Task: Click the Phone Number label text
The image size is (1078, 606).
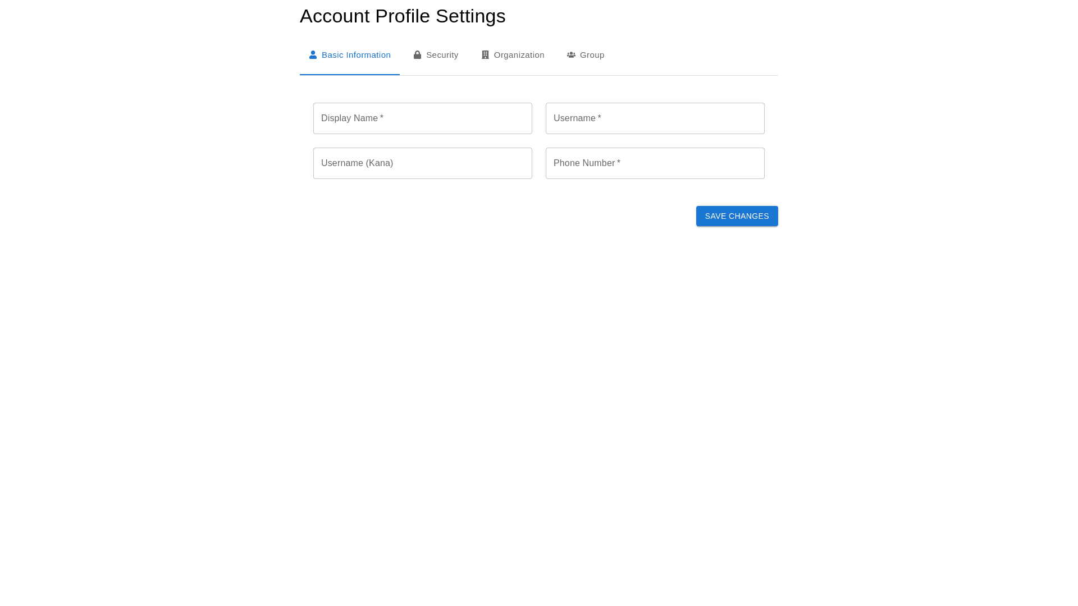Action: coord(584,163)
